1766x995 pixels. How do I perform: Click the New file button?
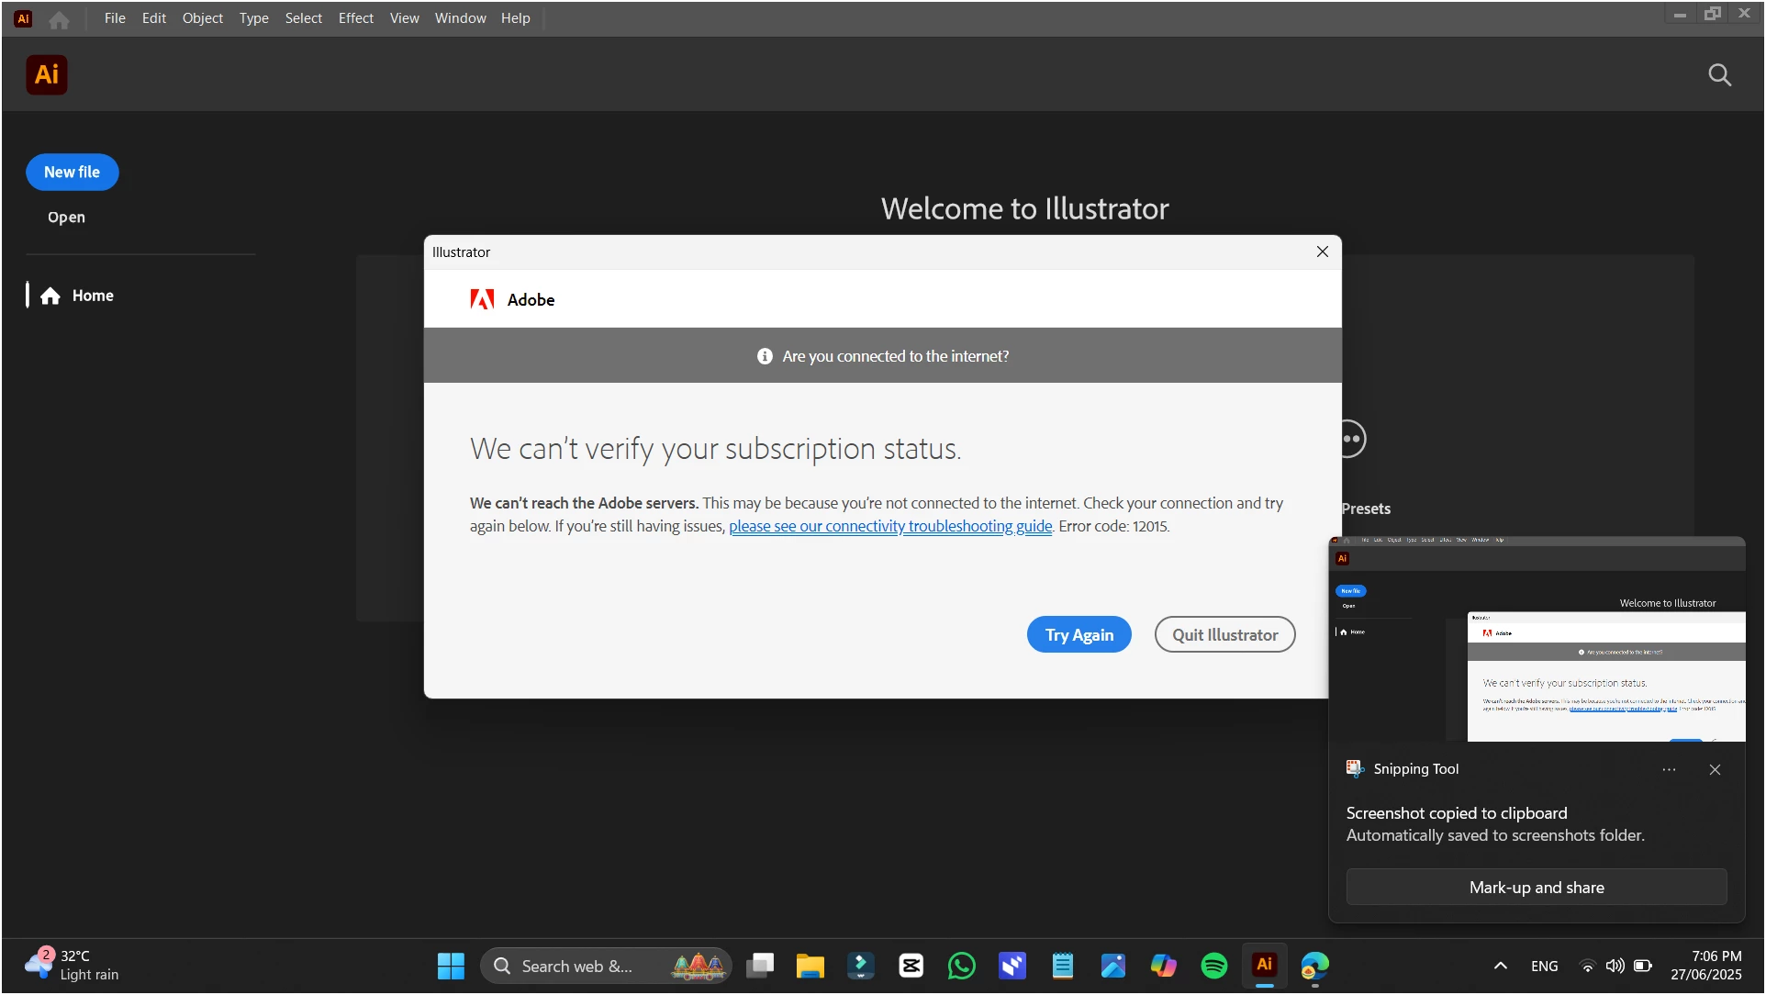click(72, 172)
